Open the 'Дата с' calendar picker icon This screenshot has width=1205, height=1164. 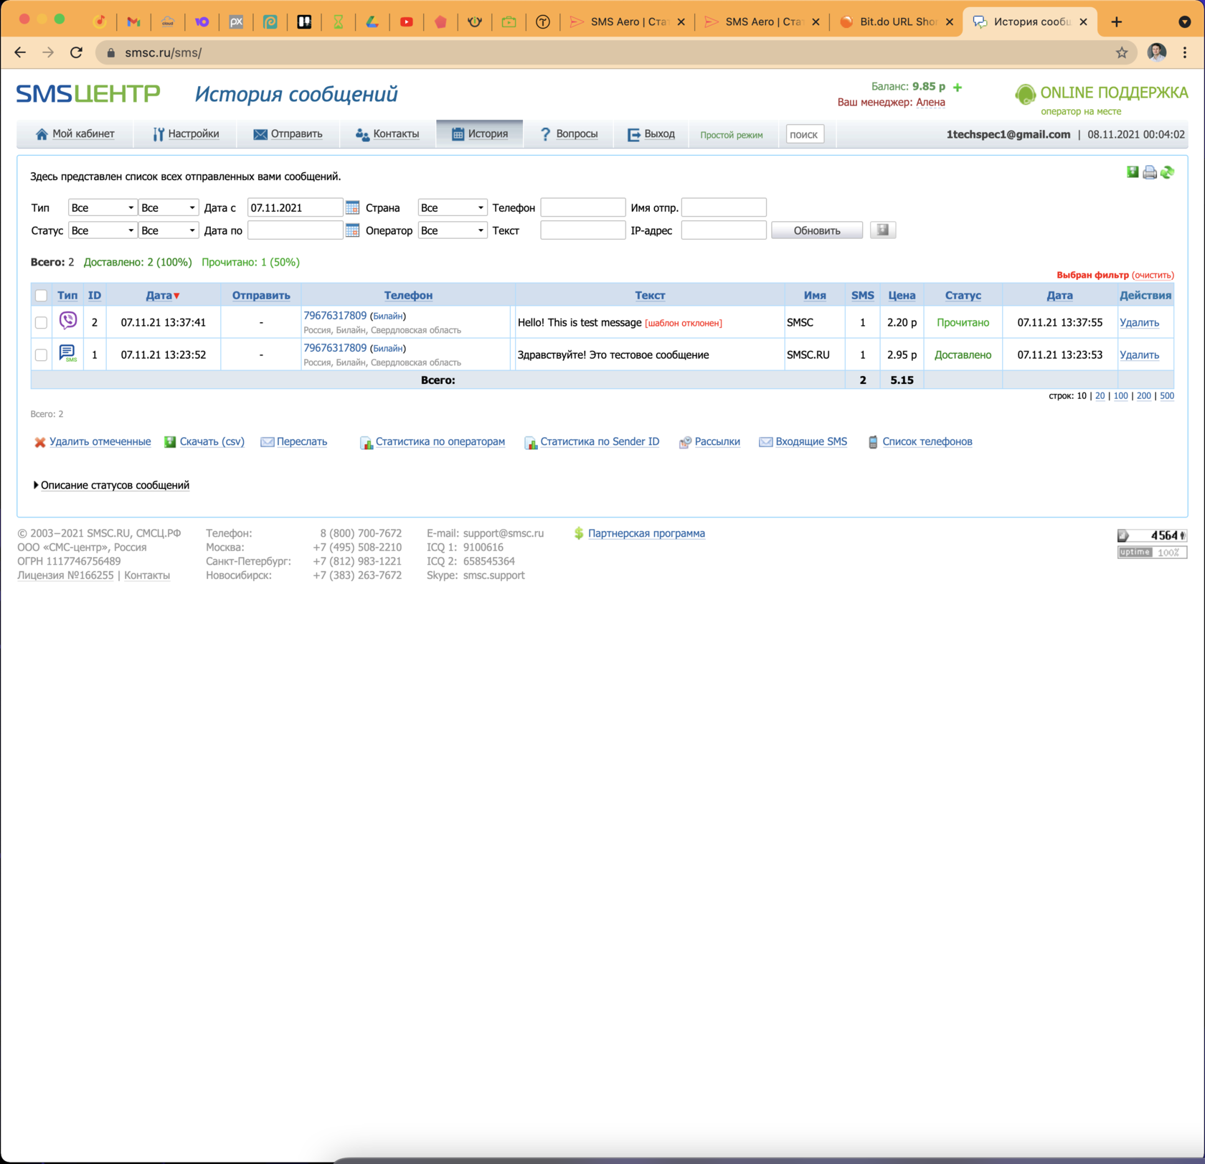(352, 207)
